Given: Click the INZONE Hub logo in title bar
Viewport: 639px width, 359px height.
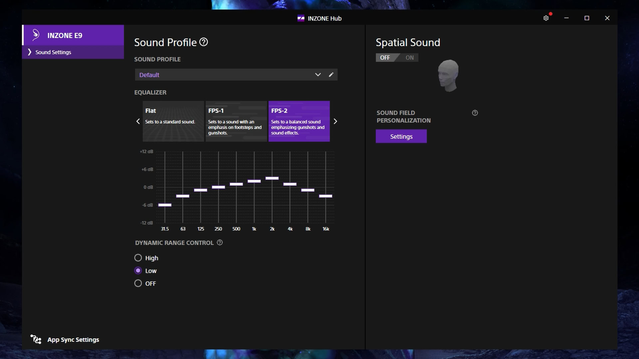Looking at the screenshot, I should click(301, 18).
